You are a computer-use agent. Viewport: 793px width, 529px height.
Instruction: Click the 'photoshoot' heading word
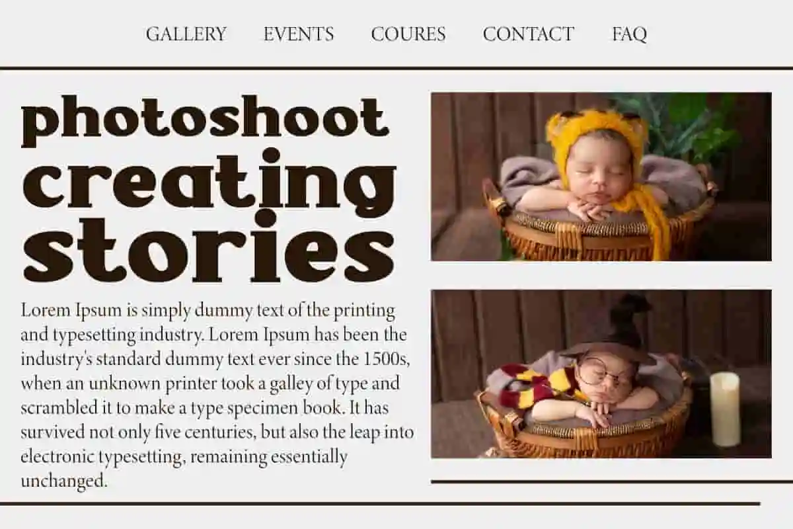[x=206, y=120]
